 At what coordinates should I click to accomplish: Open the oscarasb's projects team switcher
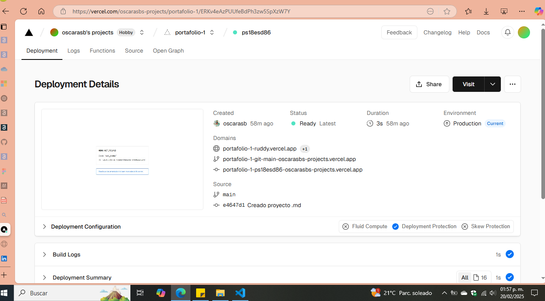point(142,32)
